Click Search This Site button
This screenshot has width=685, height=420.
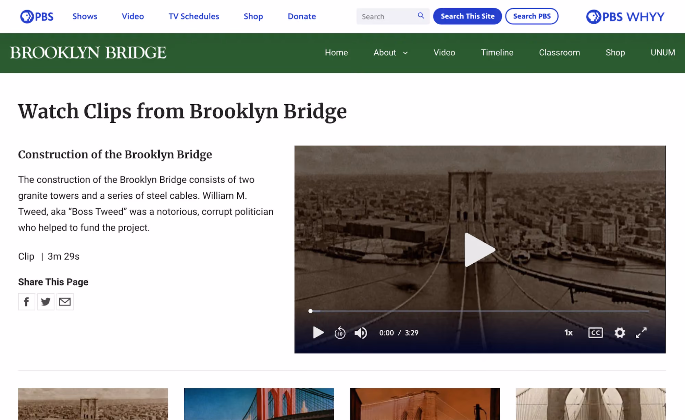[468, 16]
